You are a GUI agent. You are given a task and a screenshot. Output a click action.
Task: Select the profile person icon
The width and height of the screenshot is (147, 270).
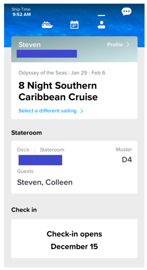coord(101,25)
